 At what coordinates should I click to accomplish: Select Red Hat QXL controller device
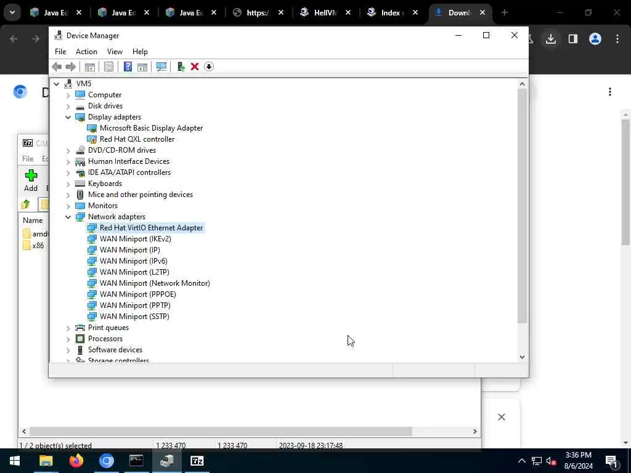pos(137,139)
